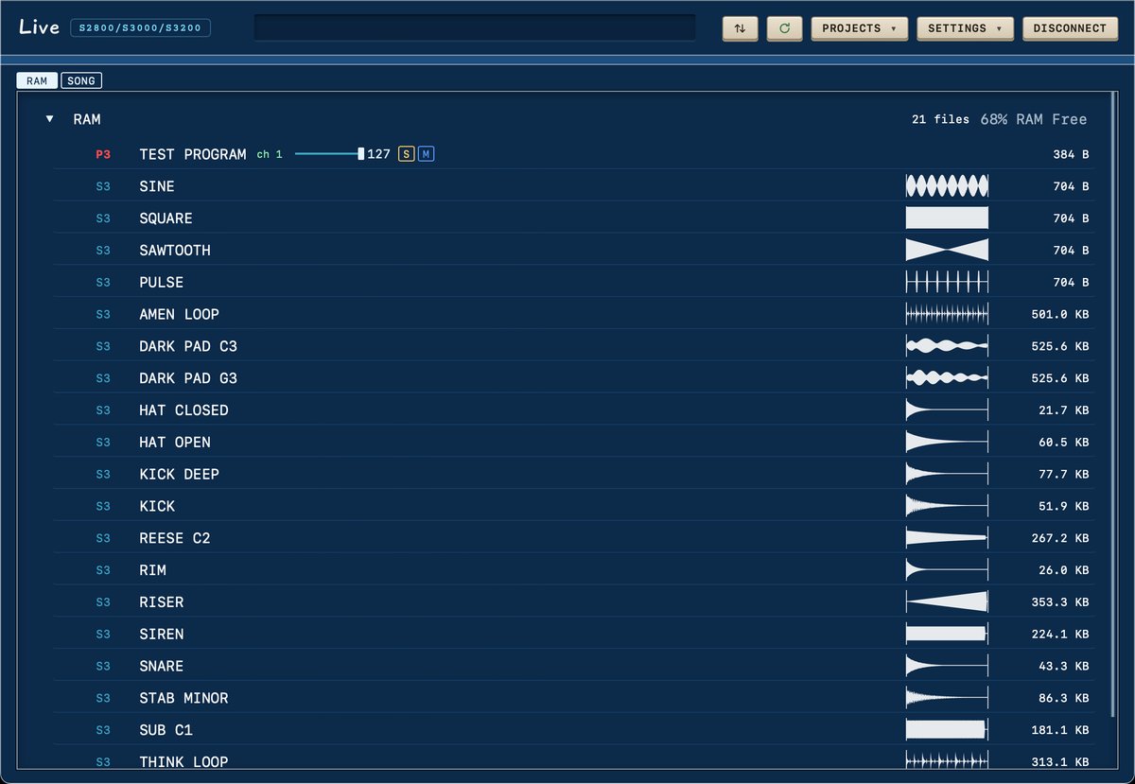Click the transfer arrows toolbar icon
This screenshot has width=1135, height=784.
740,28
